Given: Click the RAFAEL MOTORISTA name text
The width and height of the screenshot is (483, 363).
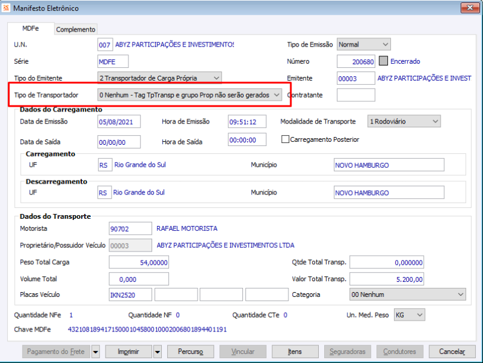Looking at the screenshot, I should point(187,228).
